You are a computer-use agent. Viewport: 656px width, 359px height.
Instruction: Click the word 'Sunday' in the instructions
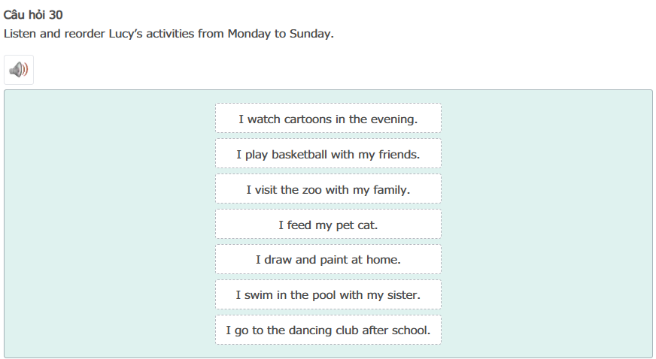coord(310,34)
